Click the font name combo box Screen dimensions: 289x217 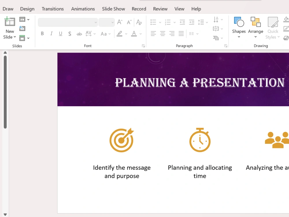68,22
